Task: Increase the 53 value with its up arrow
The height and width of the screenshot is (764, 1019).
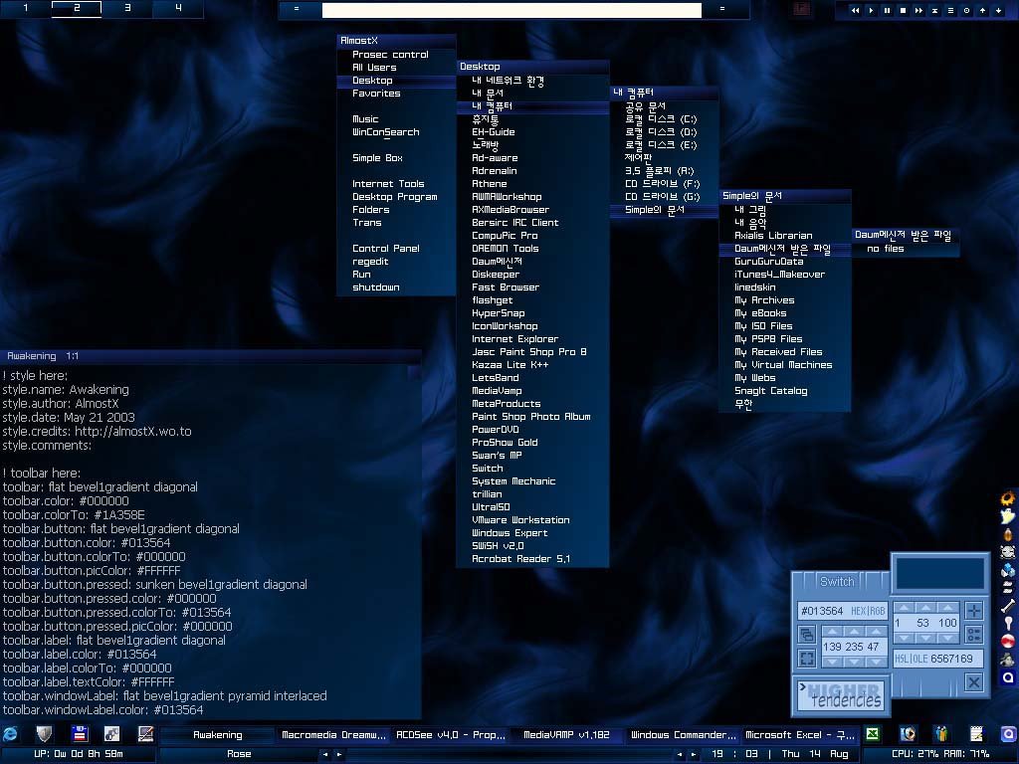Action: click(925, 608)
